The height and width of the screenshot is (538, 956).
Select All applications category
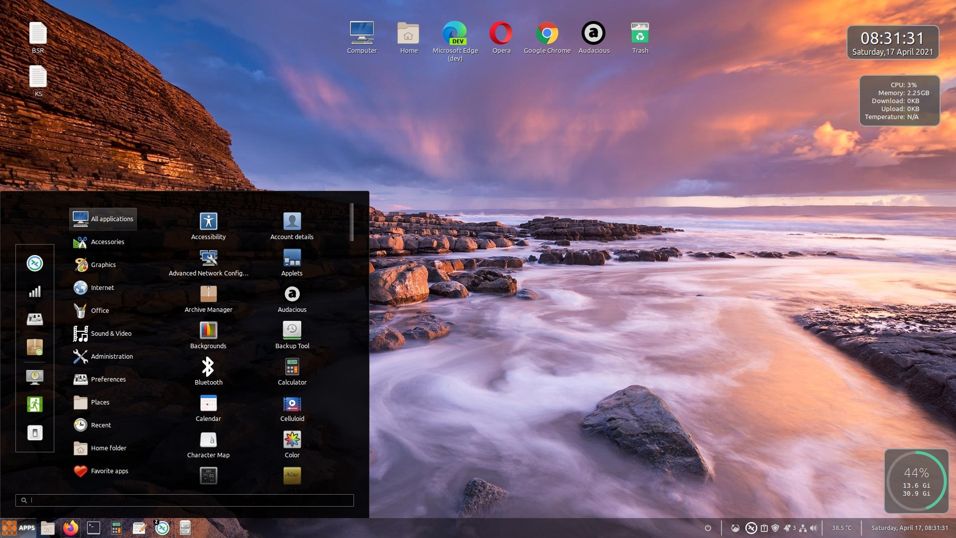(x=103, y=219)
